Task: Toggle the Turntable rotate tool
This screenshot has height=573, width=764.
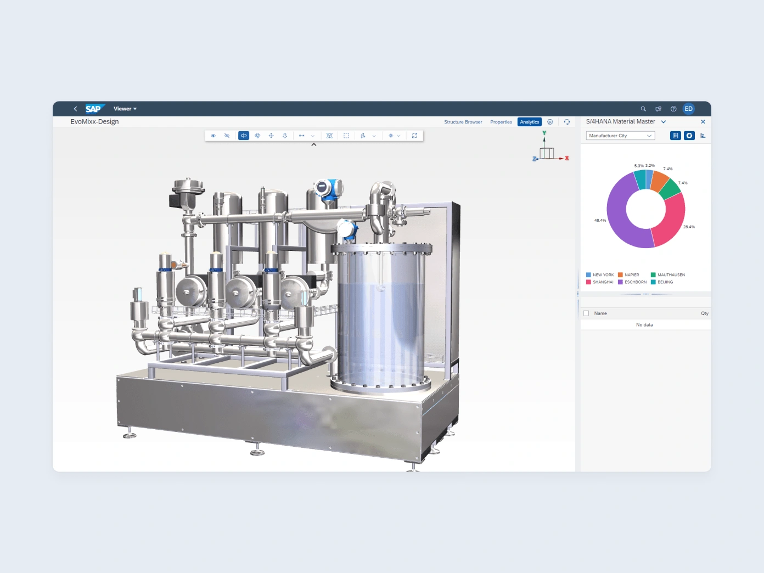Action: pyautogui.click(x=244, y=136)
